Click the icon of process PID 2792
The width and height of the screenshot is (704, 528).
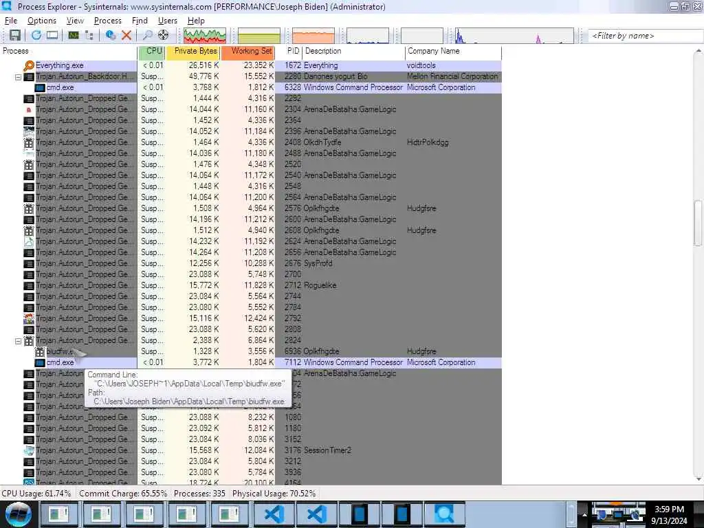pos(29,319)
